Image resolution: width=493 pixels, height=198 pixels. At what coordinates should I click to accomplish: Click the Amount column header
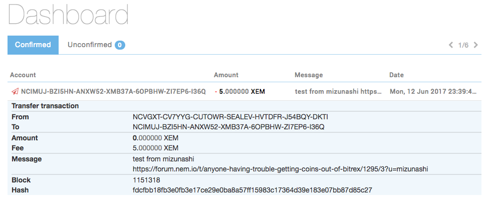coord(226,75)
